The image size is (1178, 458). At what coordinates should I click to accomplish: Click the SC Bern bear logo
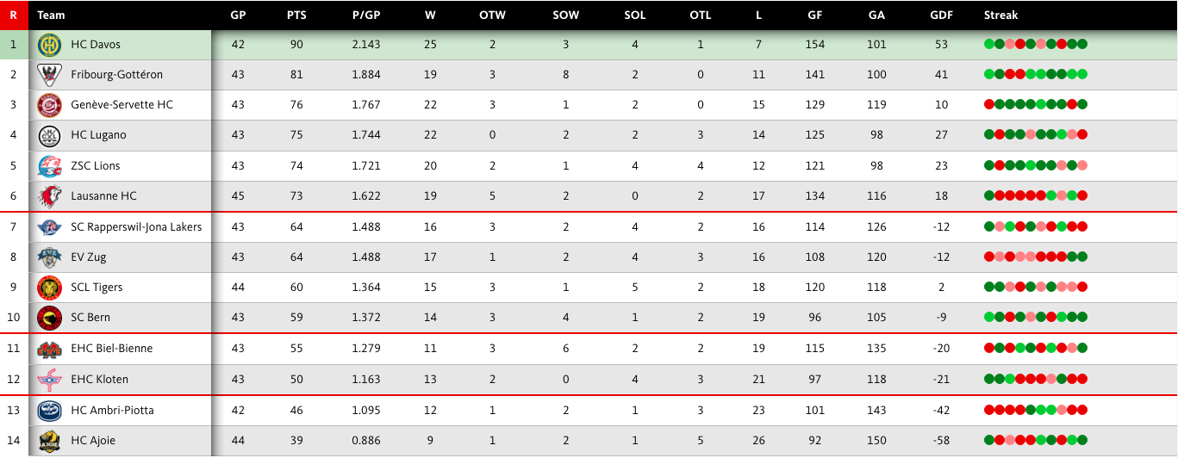[x=49, y=318]
